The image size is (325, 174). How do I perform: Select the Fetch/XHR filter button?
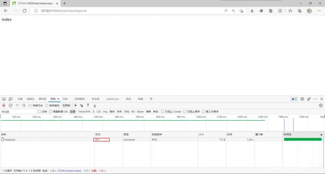click(84, 112)
